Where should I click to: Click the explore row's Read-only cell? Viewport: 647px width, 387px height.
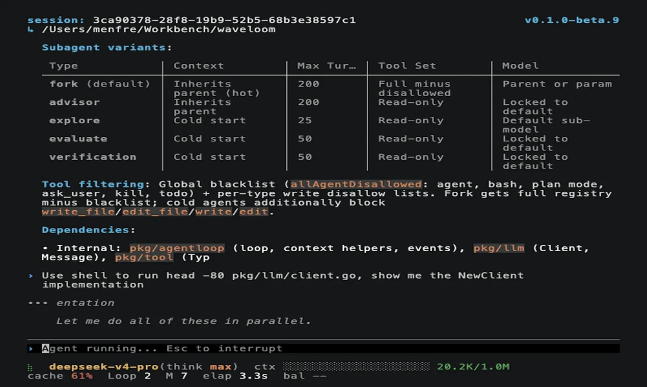[411, 120]
